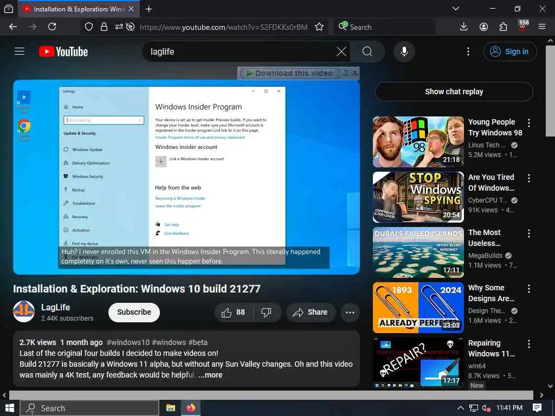Image resolution: width=555 pixels, height=416 pixels.
Task: Open the #beta hashtag
Action: pyautogui.click(x=198, y=342)
